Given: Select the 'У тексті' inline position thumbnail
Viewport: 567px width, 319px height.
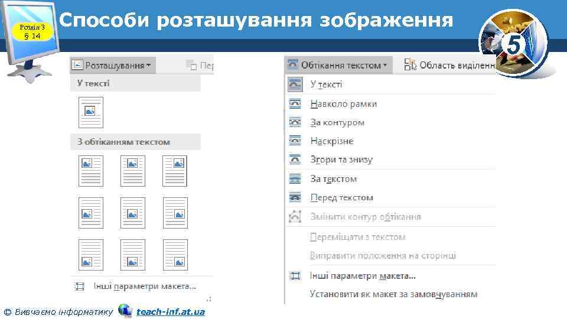Looking at the screenshot, I should [x=91, y=112].
